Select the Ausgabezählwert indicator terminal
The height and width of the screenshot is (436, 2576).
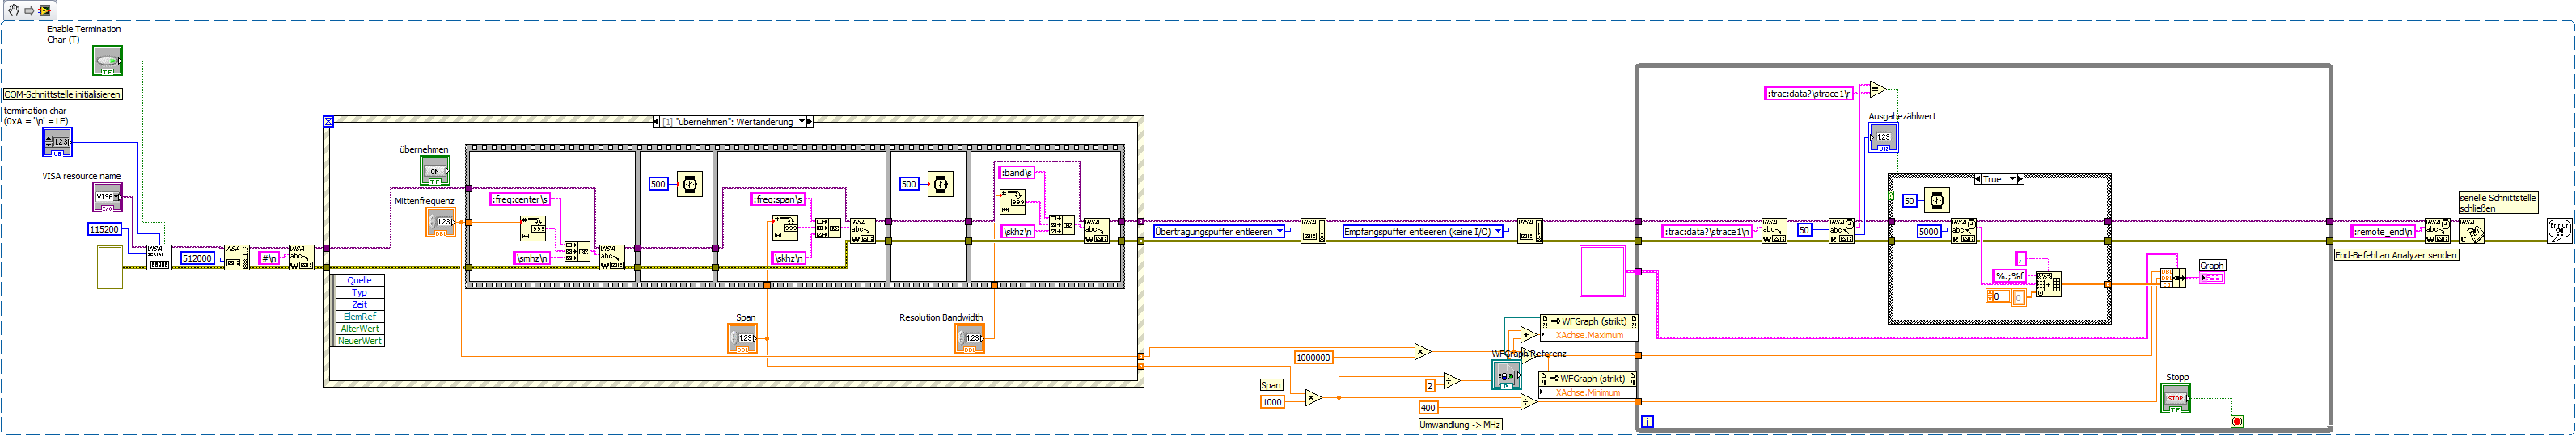pyautogui.click(x=1883, y=138)
